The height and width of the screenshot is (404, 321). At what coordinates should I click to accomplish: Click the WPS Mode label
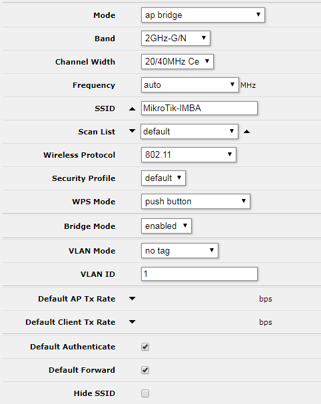94,202
